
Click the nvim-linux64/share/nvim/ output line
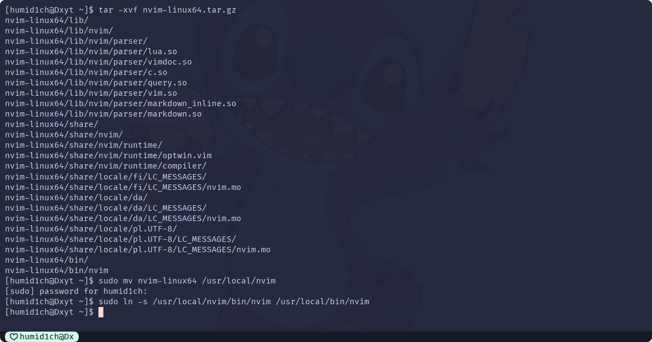click(x=64, y=135)
